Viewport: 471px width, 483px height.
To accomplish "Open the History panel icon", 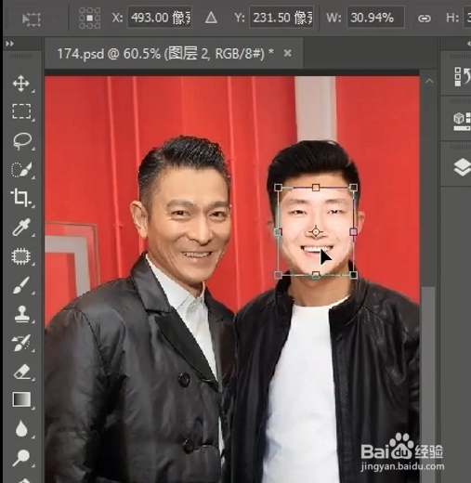I will click(463, 76).
